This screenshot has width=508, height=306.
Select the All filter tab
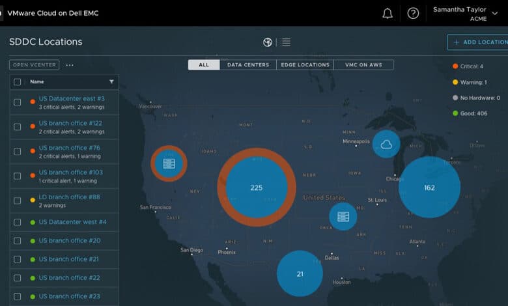click(204, 64)
